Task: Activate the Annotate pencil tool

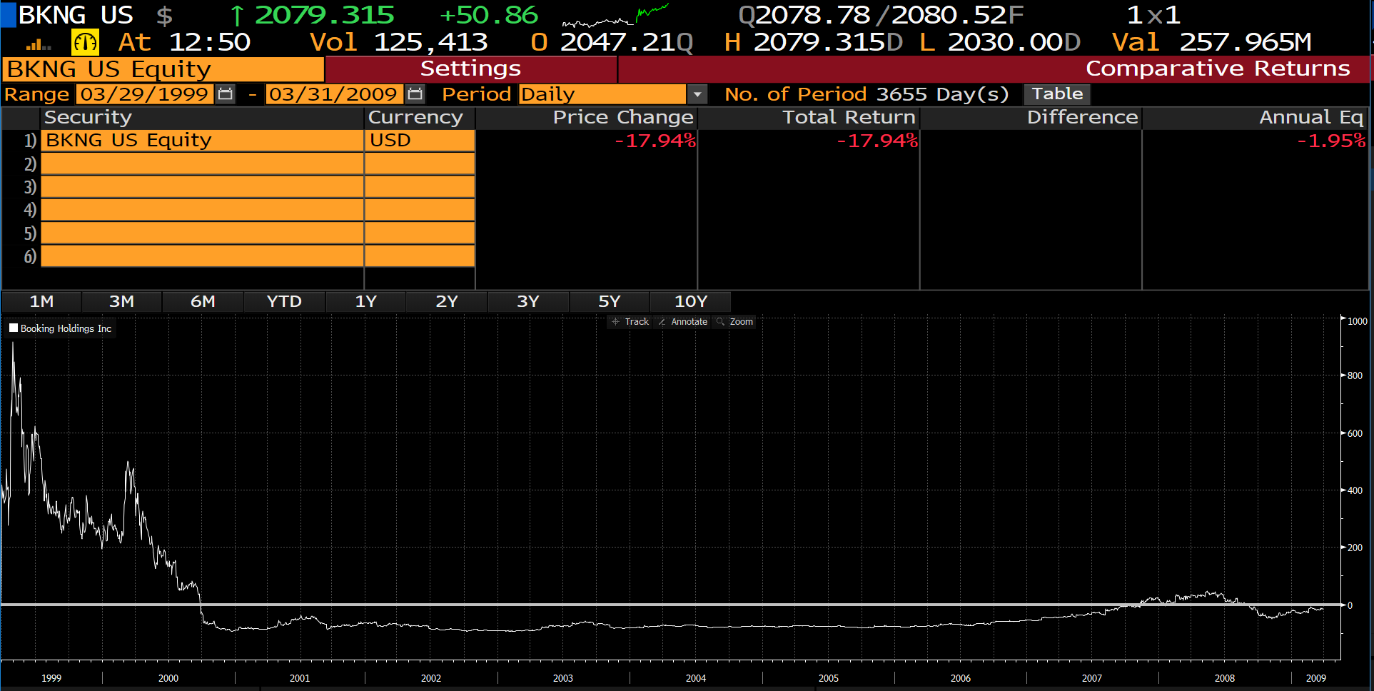Action: (x=682, y=322)
